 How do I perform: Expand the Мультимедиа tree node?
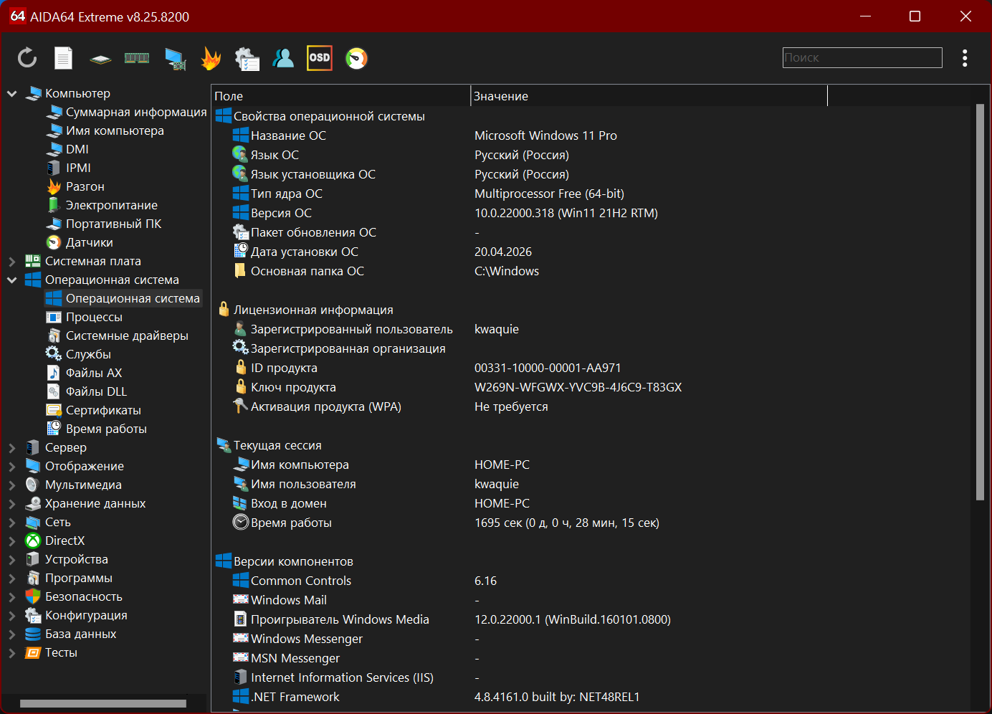pos(12,485)
